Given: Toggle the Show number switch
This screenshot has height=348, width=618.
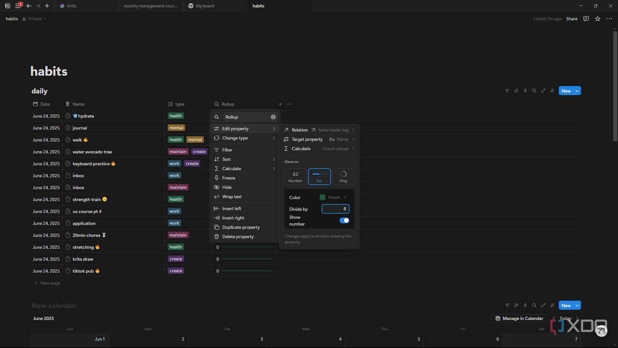Looking at the screenshot, I should pyautogui.click(x=344, y=220).
